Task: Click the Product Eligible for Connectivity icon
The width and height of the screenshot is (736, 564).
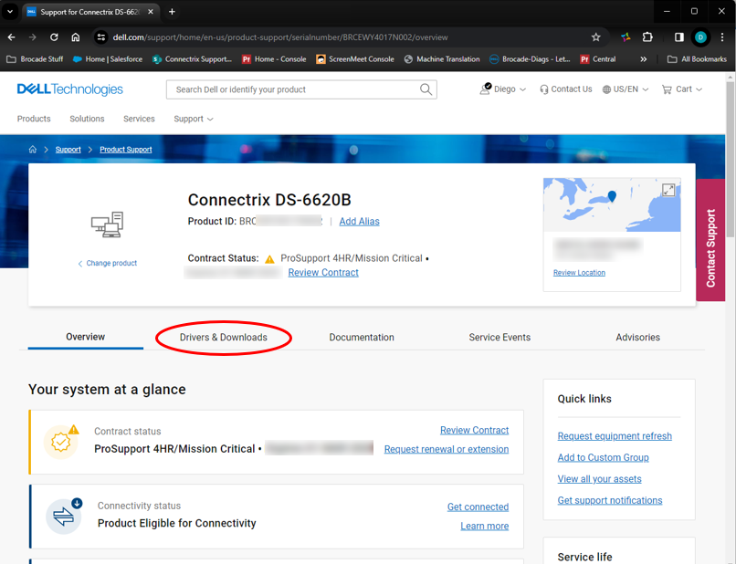Action: (63, 516)
